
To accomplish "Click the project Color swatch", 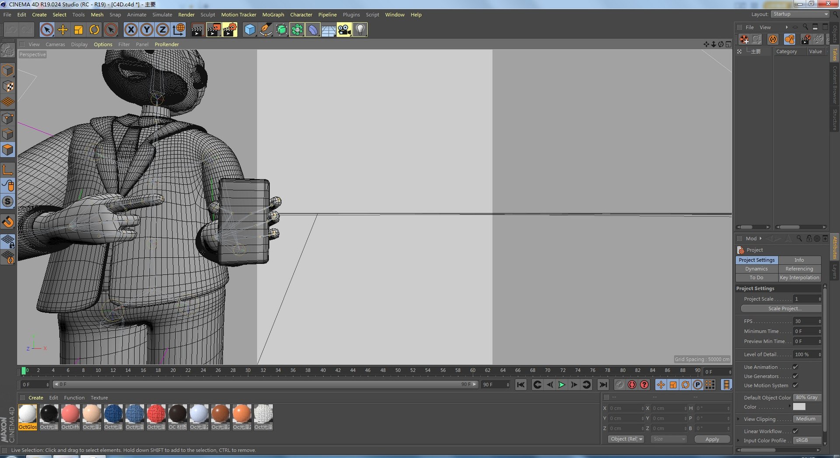I will tap(799, 407).
